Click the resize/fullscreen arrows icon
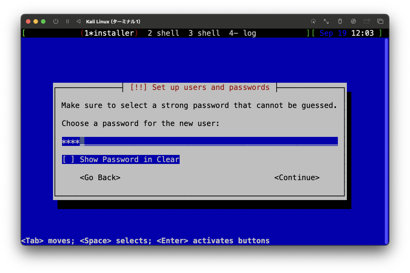The image size is (410, 273). 326,21
